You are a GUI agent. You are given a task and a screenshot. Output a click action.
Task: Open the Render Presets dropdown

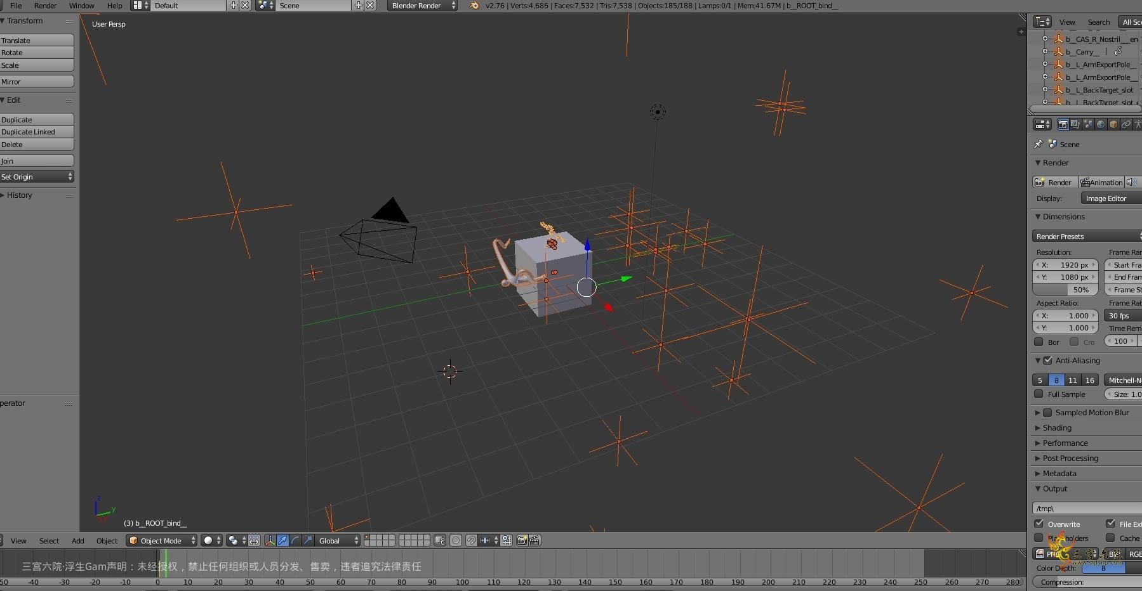coord(1087,236)
